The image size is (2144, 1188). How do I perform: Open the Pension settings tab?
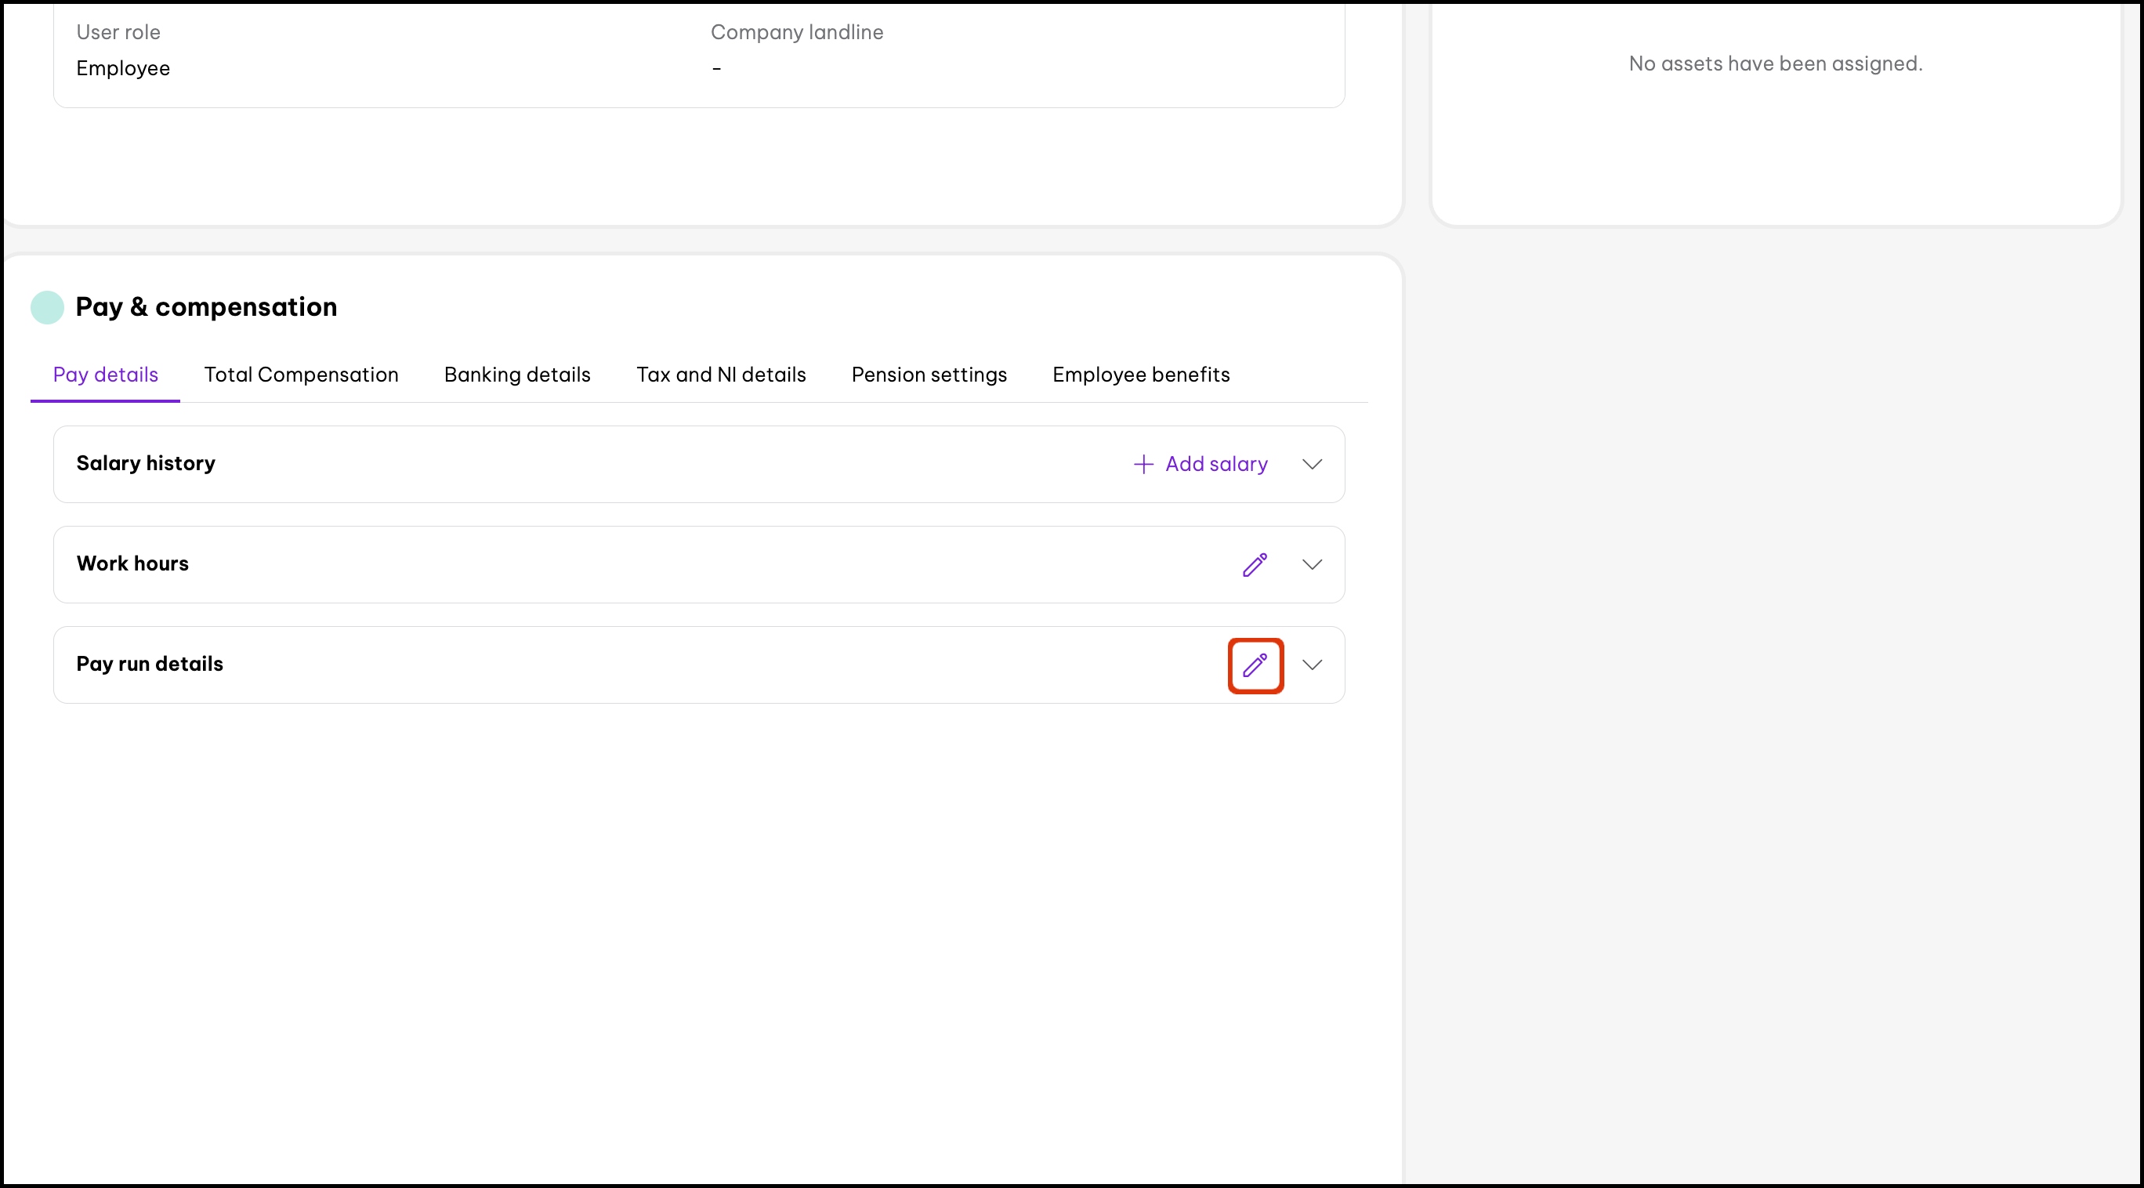coord(929,375)
